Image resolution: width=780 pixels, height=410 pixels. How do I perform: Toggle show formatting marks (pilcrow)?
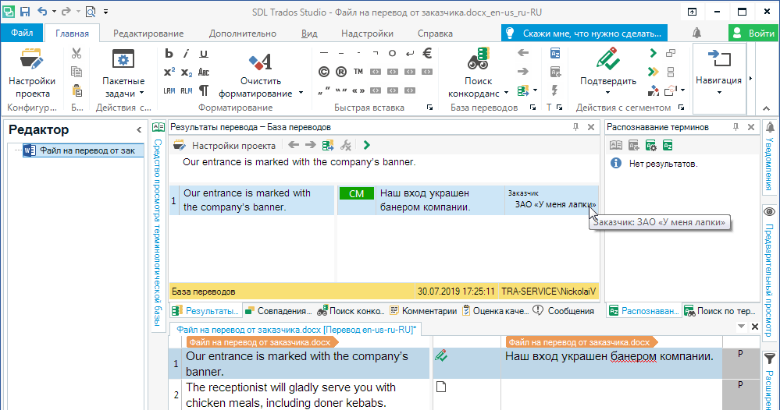pyautogui.click(x=204, y=90)
